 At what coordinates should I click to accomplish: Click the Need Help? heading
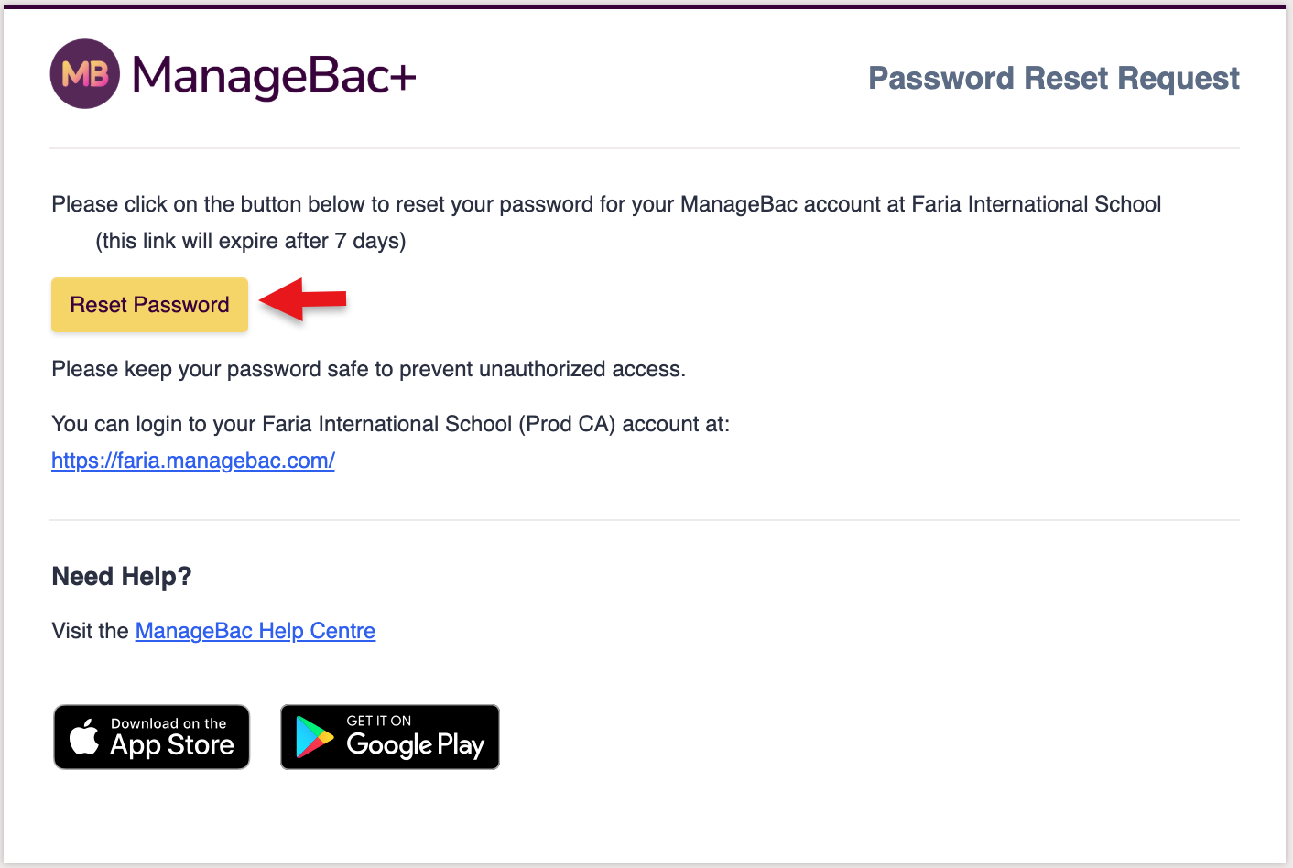pyautogui.click(x=122, y=576)
